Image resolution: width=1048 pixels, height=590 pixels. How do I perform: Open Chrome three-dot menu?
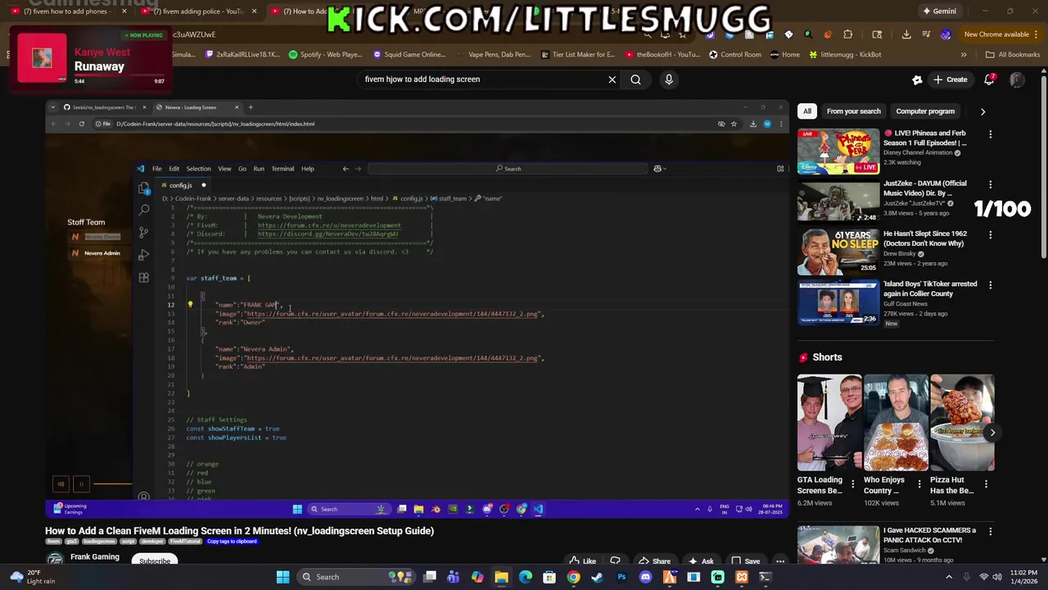point(1037,34)
